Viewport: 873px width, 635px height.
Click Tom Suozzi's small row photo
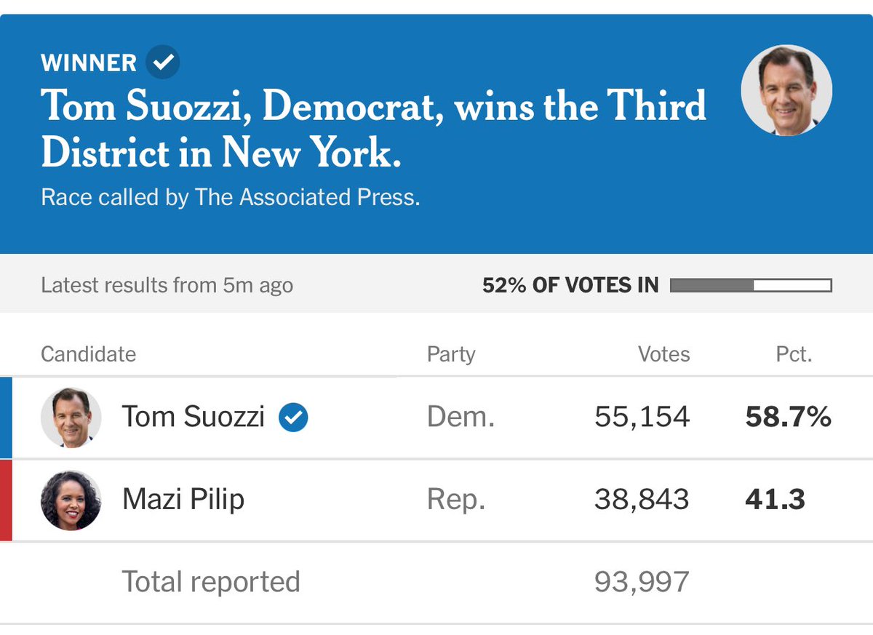coord(71,418)
